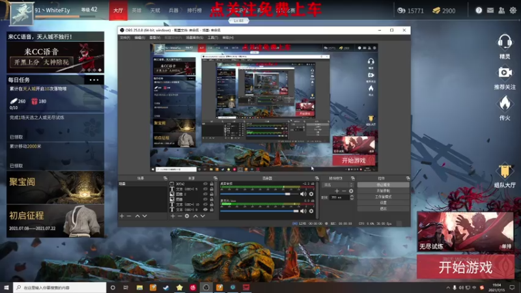
Task: Open the Windows Start button
Action: point(7,287)
